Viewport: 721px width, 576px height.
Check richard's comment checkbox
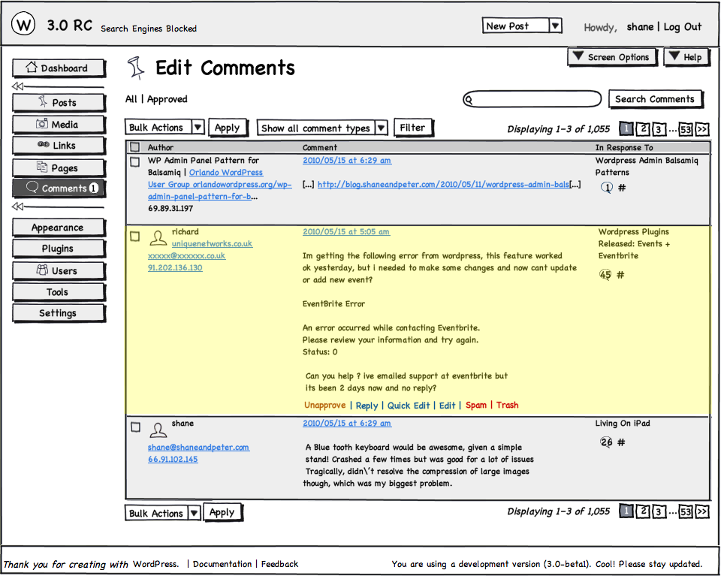tap(134, 237)
